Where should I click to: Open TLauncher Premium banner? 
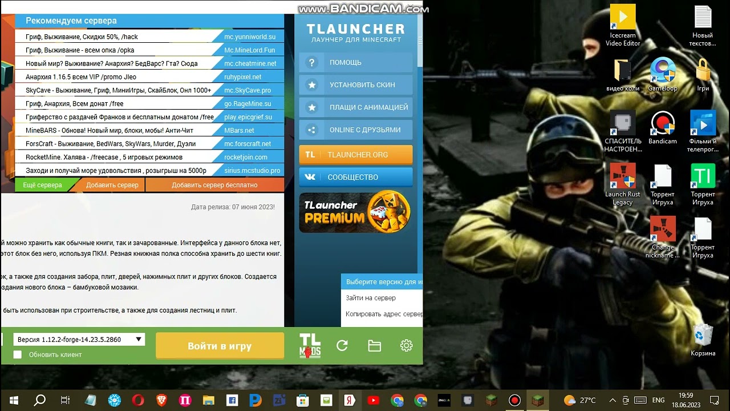pos(355,212)
